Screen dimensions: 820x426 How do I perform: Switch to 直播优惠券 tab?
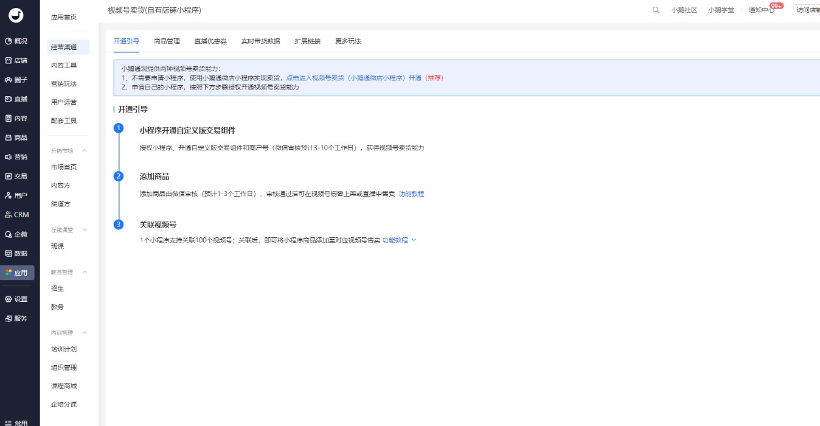click(x=210, y=41)
